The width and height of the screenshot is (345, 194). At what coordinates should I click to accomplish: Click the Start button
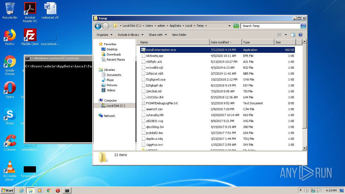pyautogui.click(x=8, y=190)
